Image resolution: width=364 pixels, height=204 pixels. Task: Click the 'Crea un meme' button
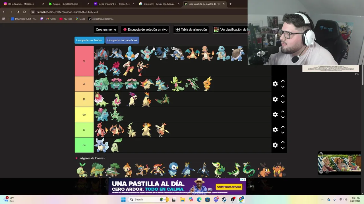tap(106, 29)
